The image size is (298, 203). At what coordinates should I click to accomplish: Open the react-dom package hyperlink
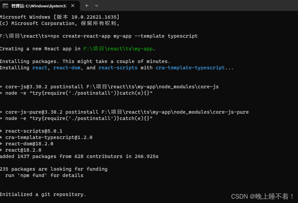tap(66, 67)
